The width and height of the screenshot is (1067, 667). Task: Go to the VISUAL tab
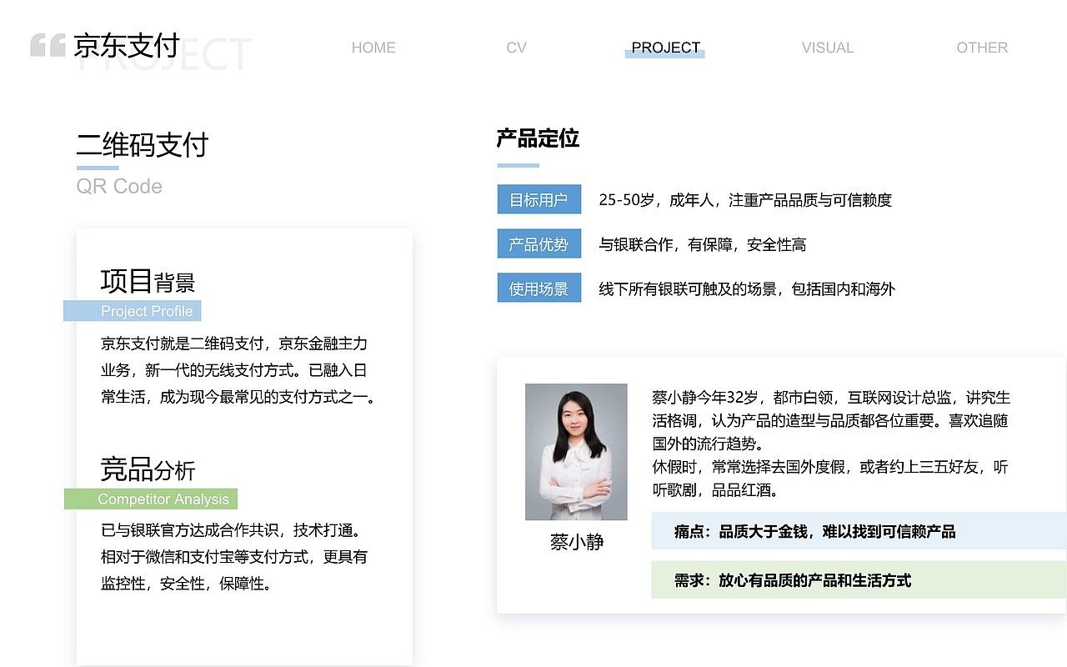pos(828,48)
